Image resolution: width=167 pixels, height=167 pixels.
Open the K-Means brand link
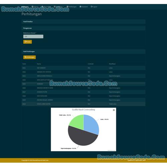25,7
